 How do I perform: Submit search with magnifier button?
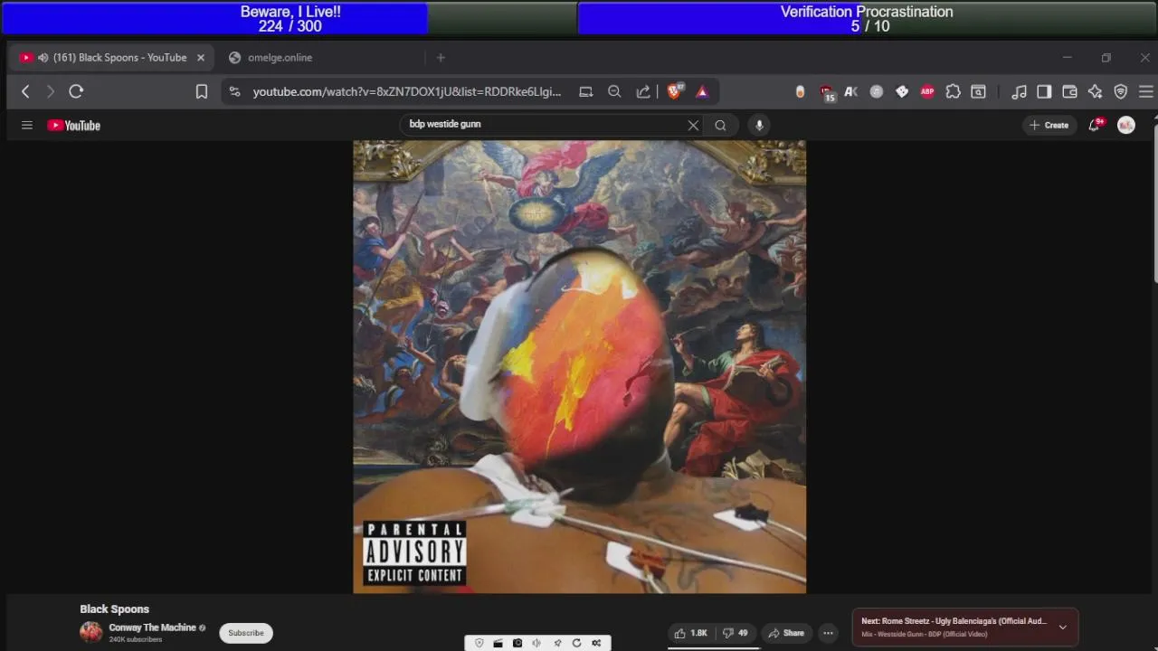click(x=720, y=126)
